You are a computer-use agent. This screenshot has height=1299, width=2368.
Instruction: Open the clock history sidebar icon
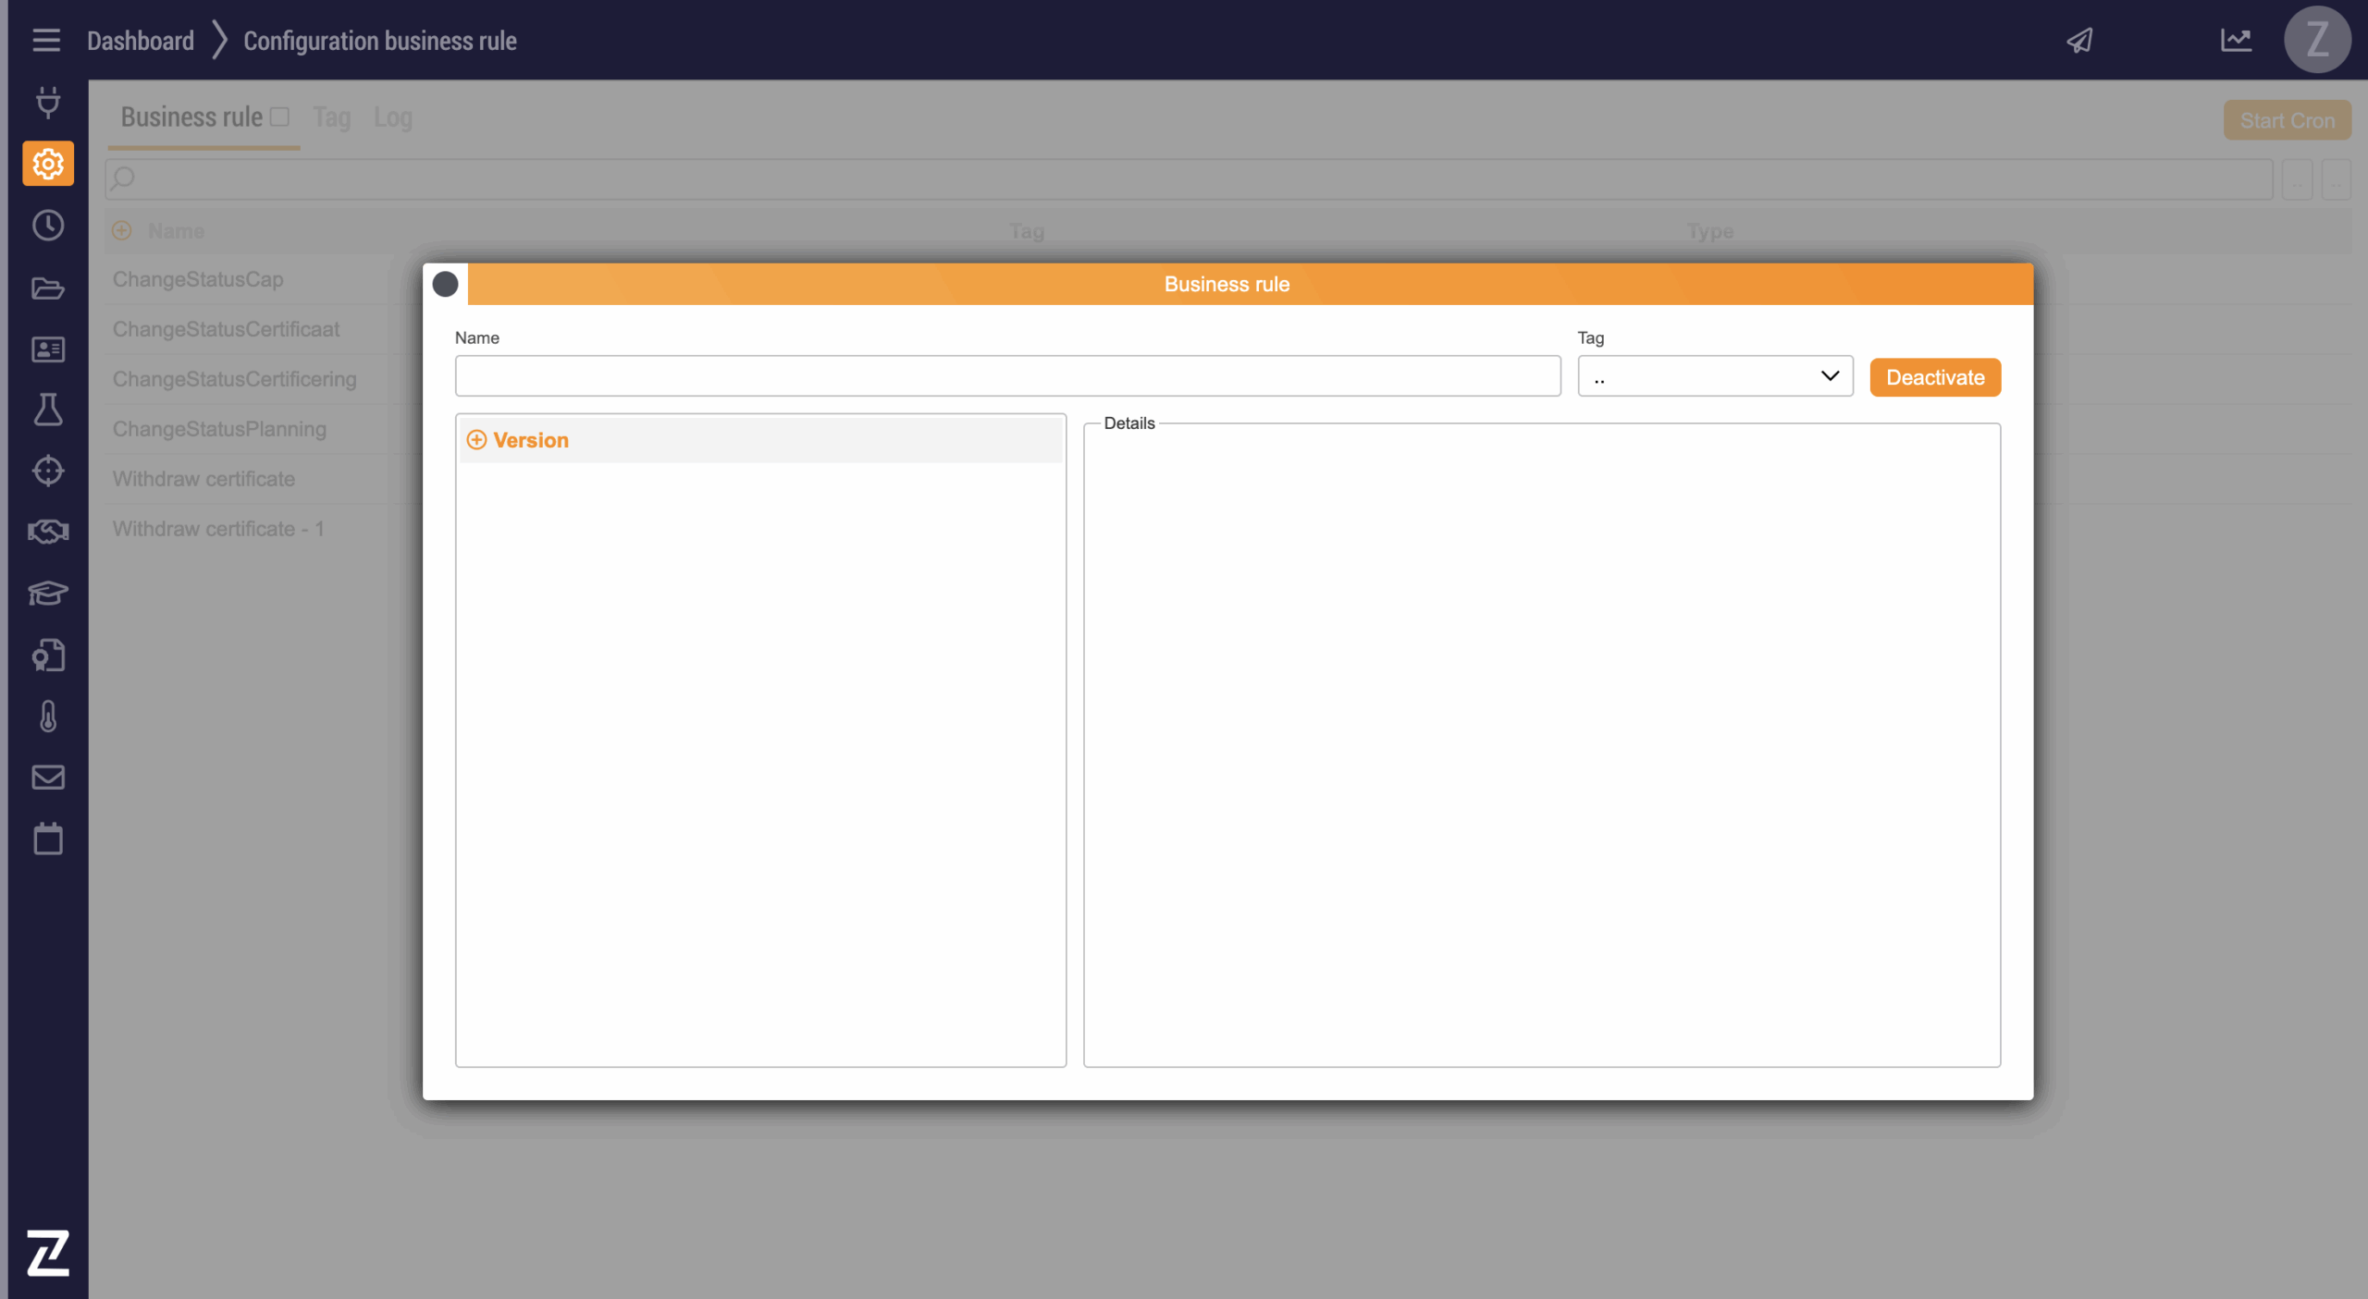point(48,226)
